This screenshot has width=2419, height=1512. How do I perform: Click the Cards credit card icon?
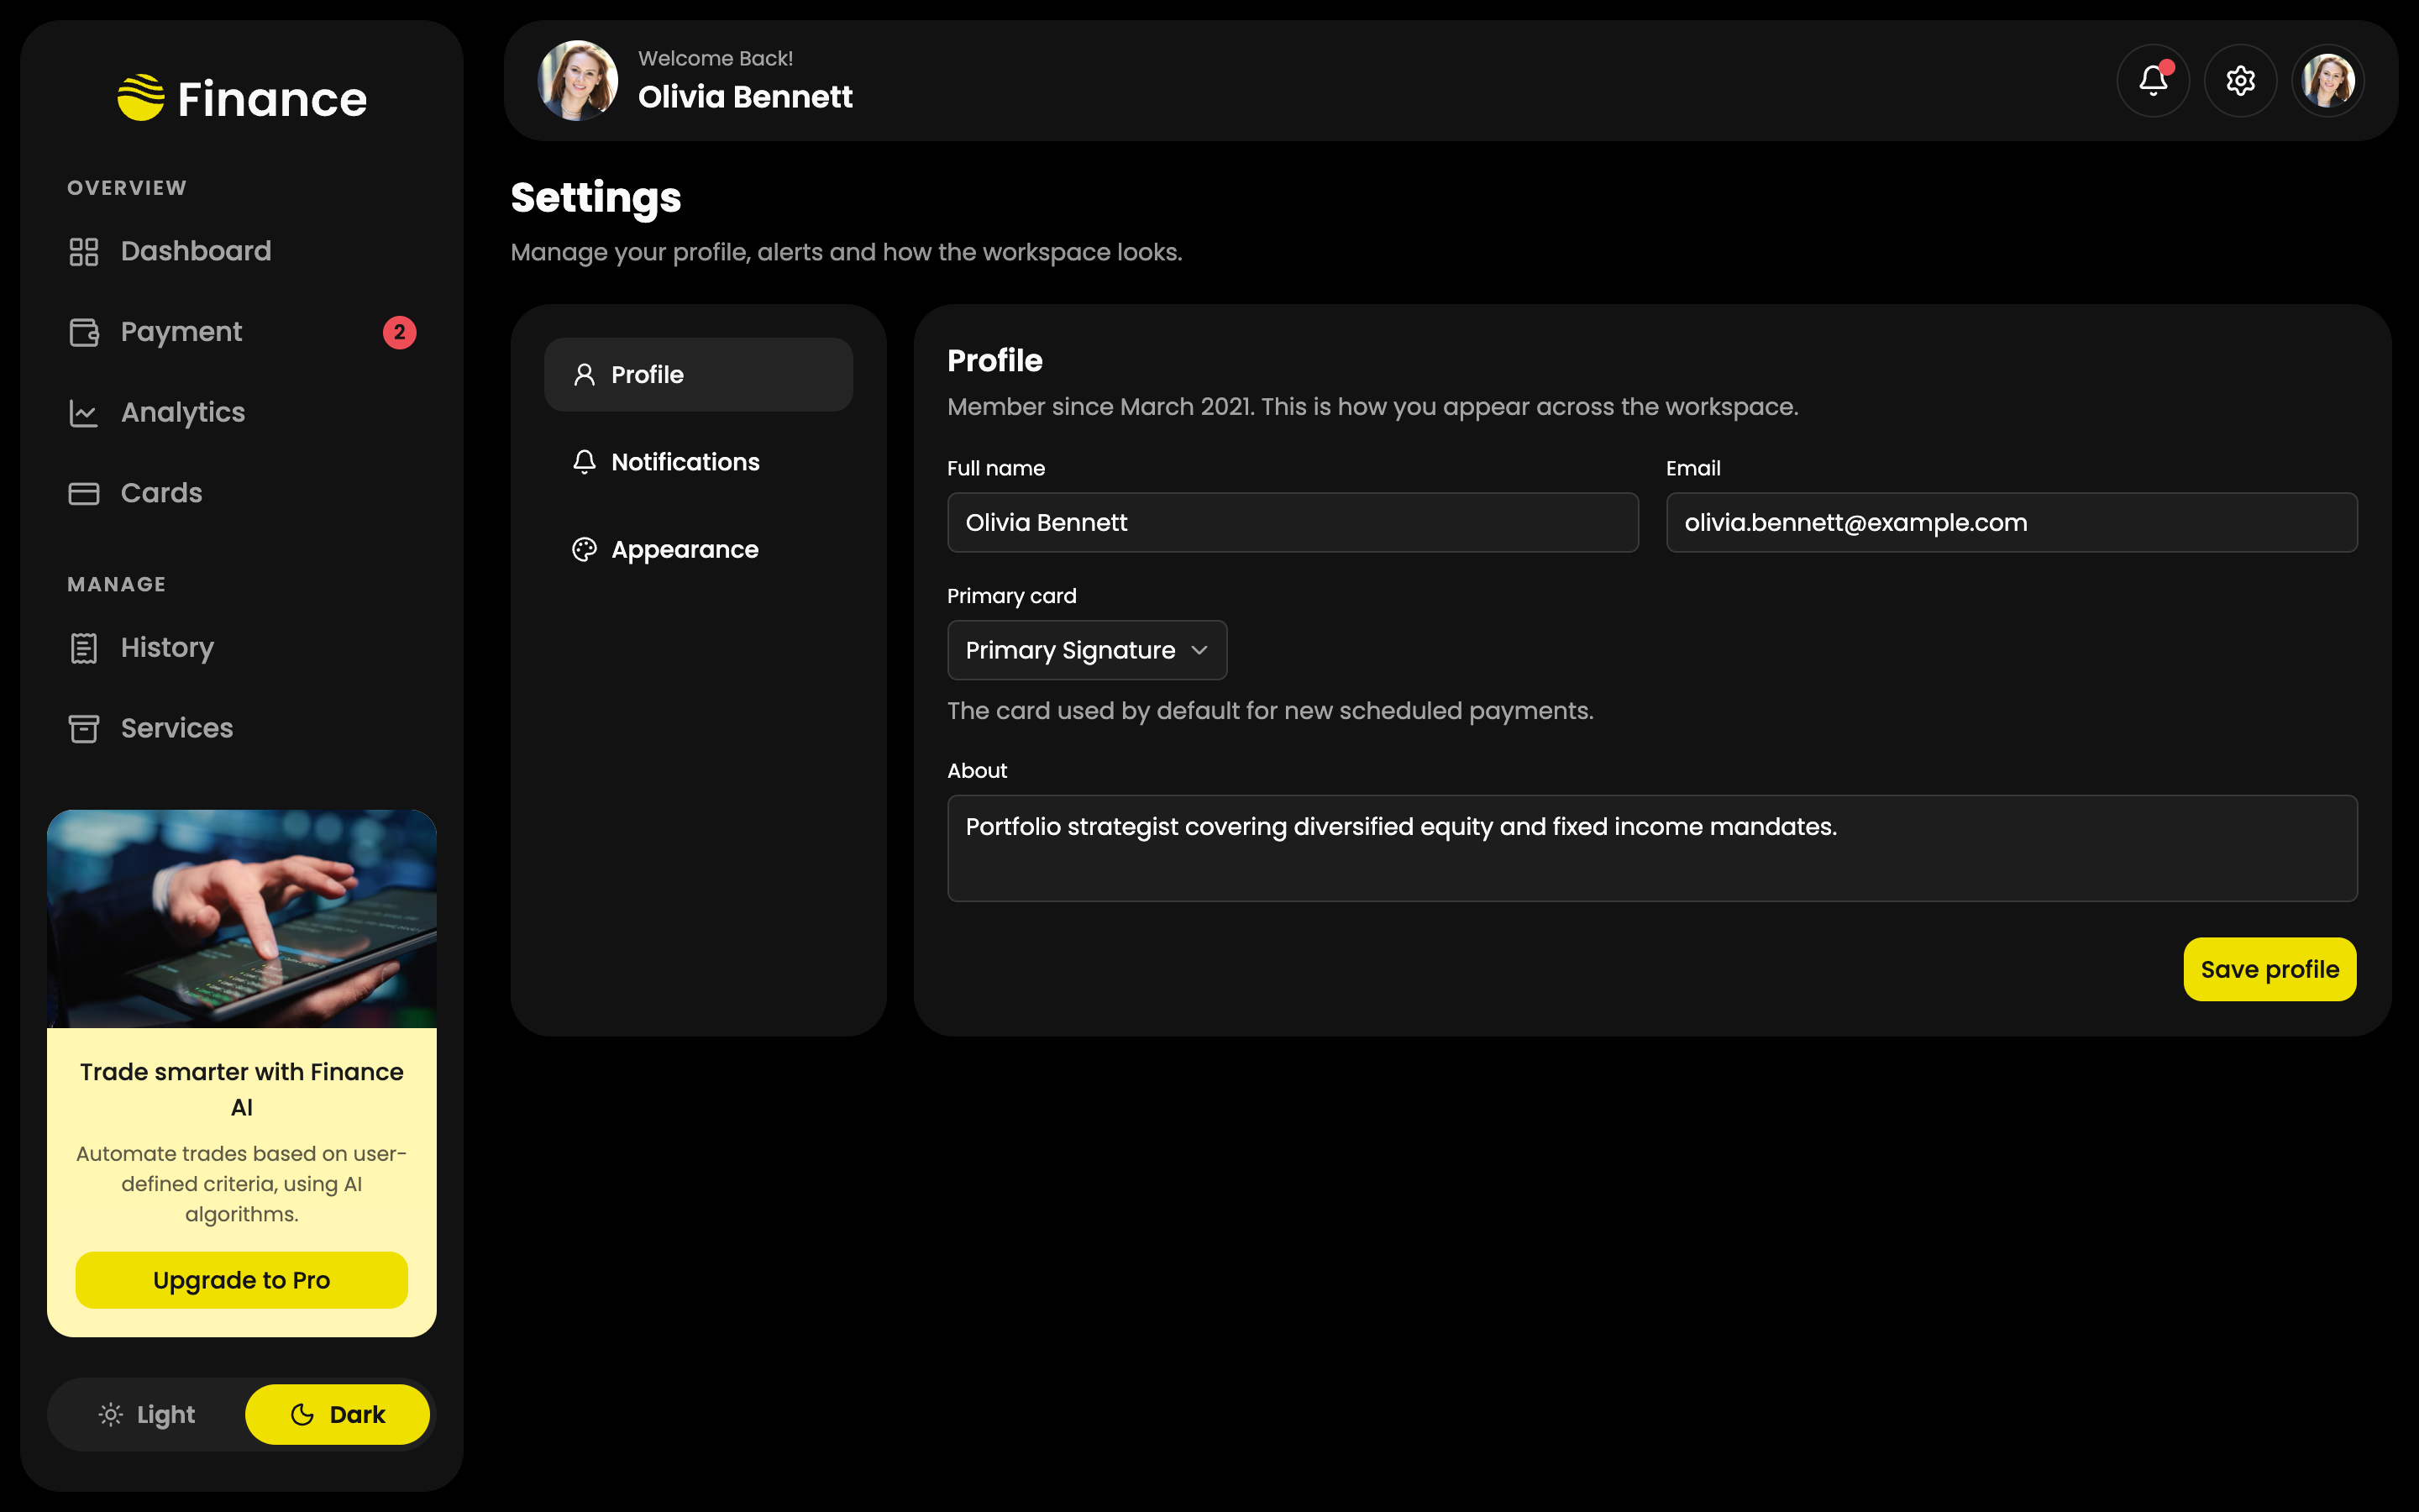(84, 493)
